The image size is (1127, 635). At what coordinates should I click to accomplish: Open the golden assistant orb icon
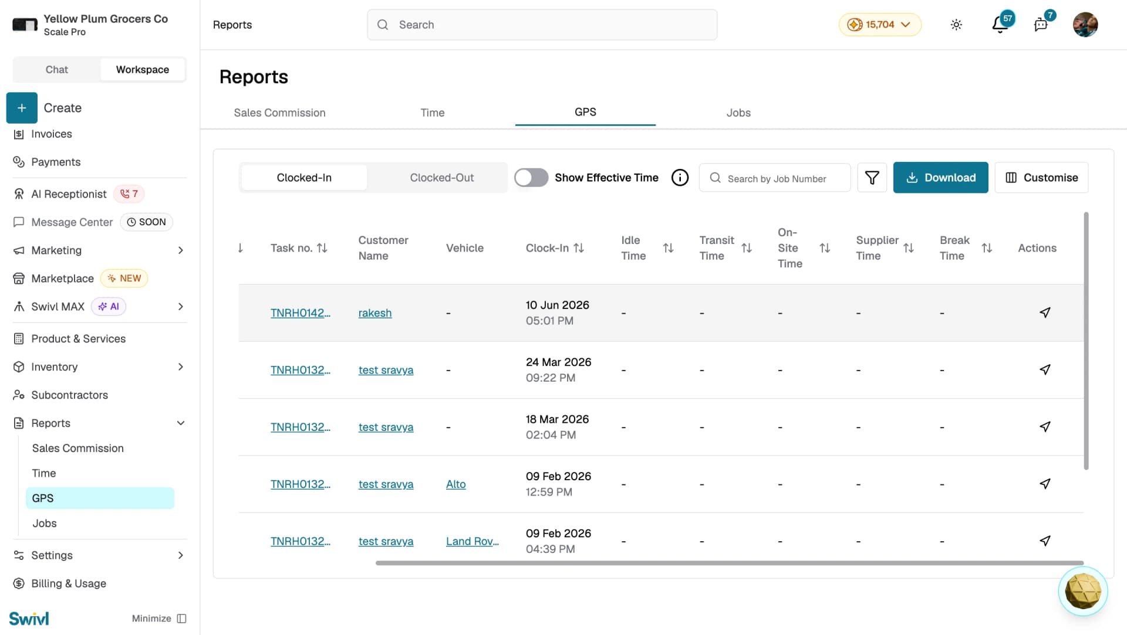click(x=1082, y=591)
